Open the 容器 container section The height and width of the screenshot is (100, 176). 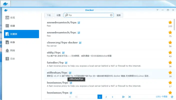21,26
